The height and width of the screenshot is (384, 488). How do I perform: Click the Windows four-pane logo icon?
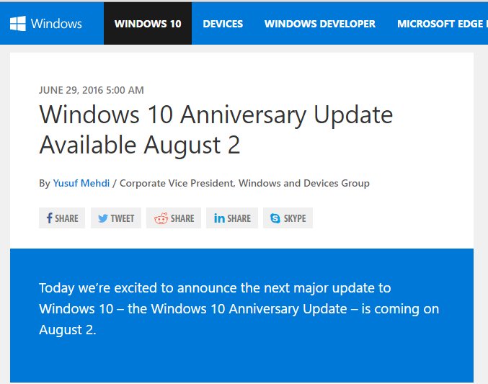18,24
